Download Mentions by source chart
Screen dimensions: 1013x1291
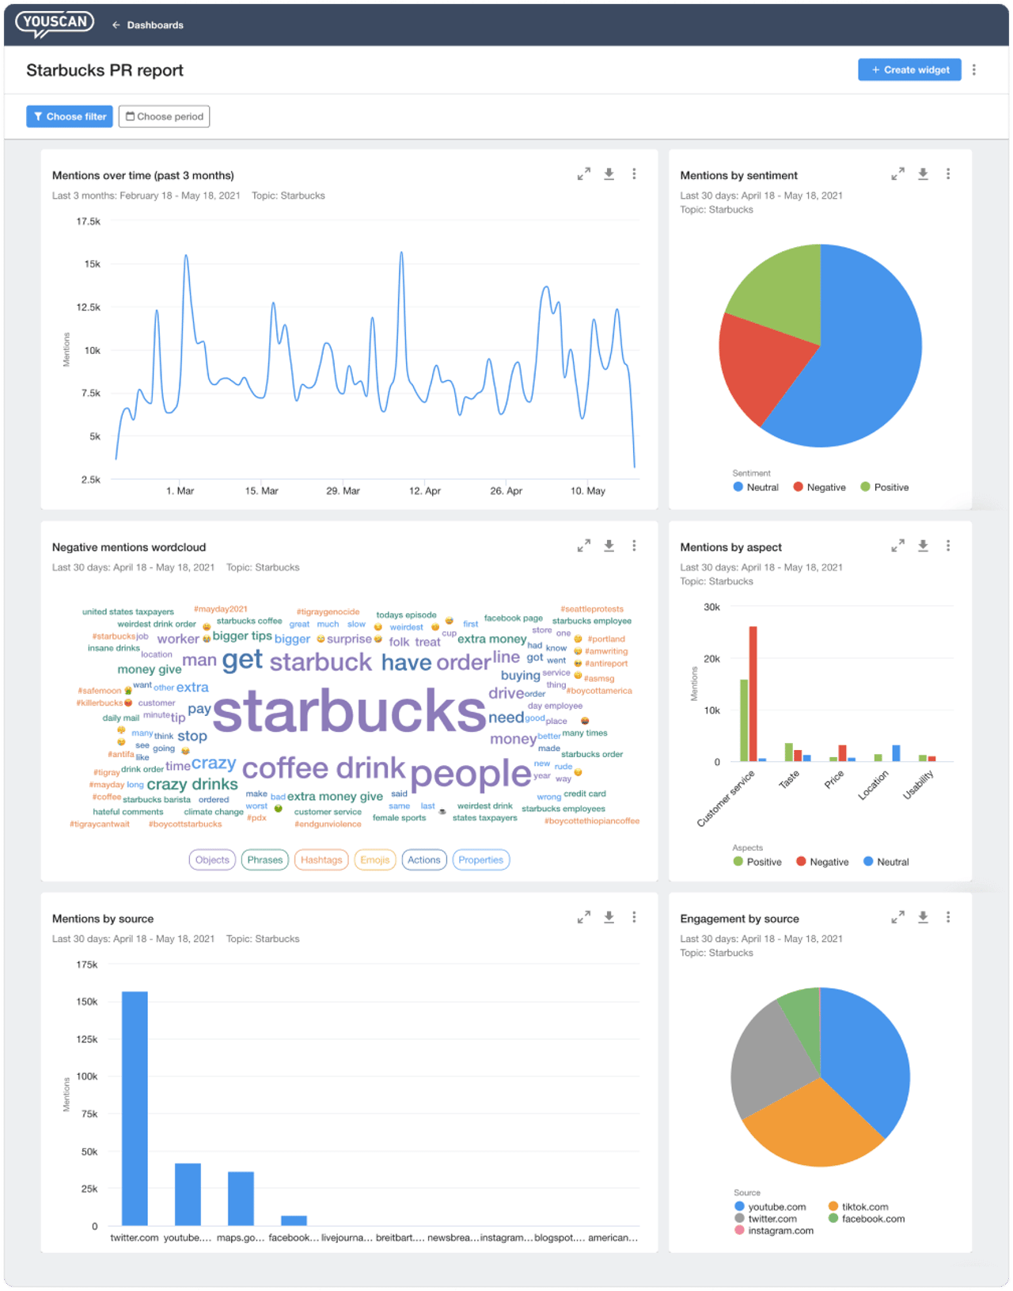coord(609,917)
